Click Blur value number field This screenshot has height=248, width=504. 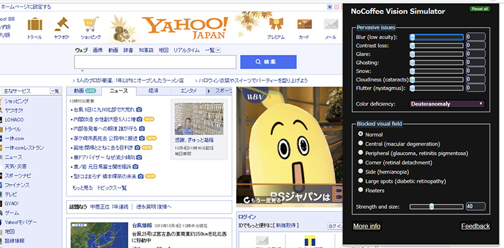coord(475,37)
